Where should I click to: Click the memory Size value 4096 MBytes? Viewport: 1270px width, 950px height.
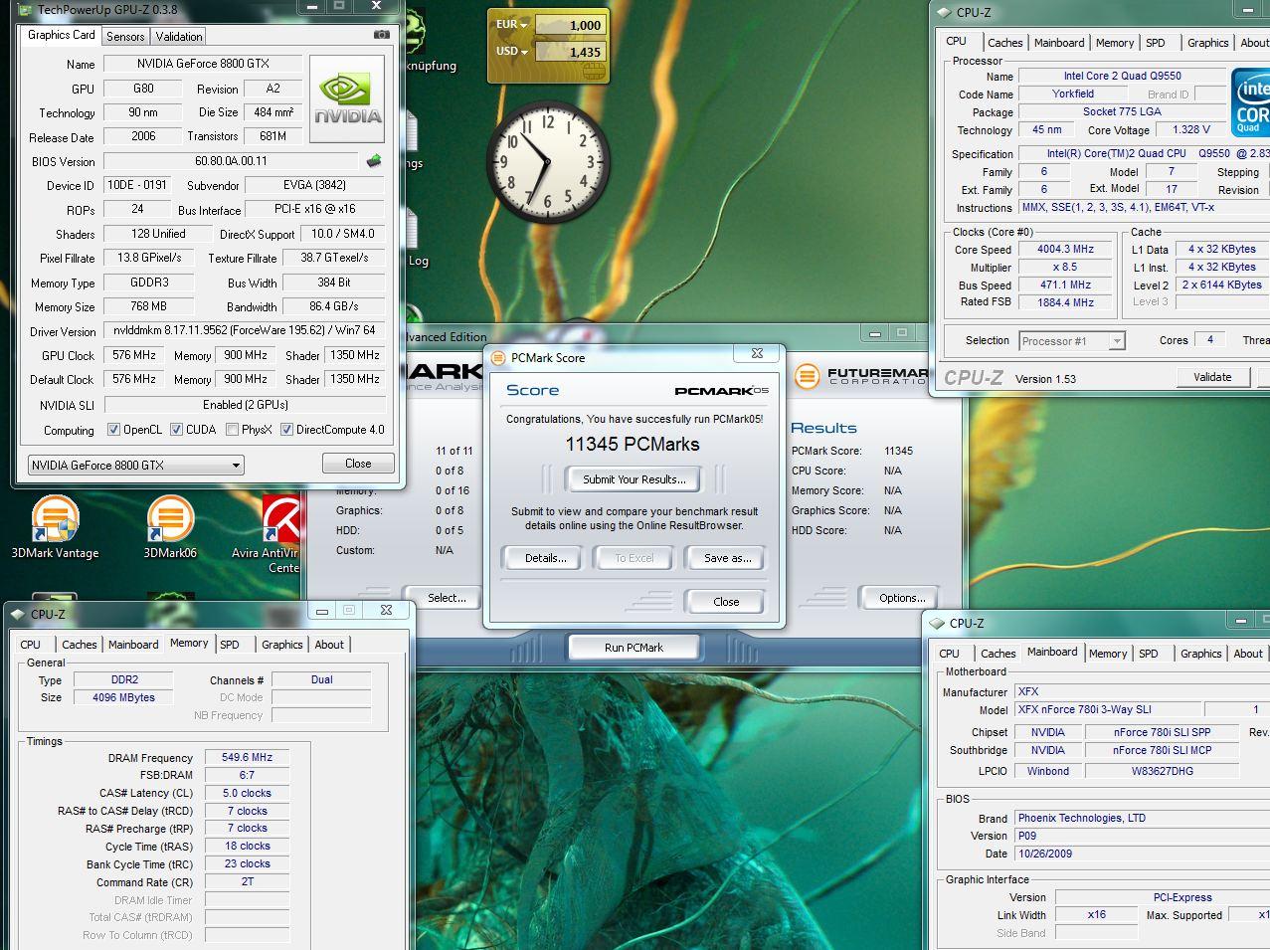coord(124,698)
